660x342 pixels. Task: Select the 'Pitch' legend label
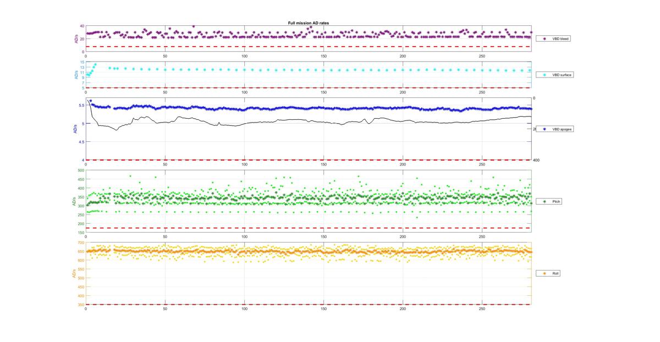[556, 202]
